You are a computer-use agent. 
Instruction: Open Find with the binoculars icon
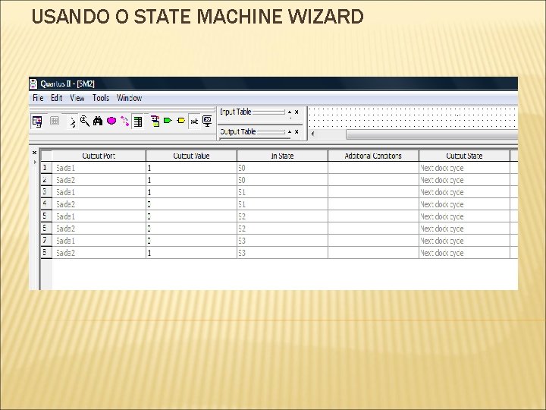pyautogui.click(x=98, y=121)
